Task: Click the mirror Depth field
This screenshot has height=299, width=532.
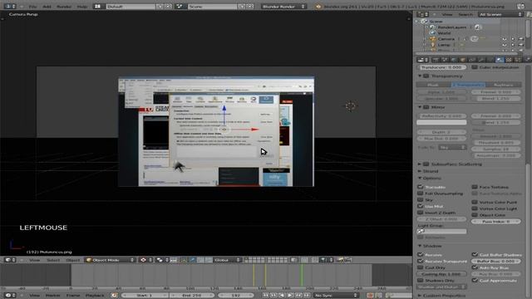Action: pyautogui.click(x=441, y=132)
